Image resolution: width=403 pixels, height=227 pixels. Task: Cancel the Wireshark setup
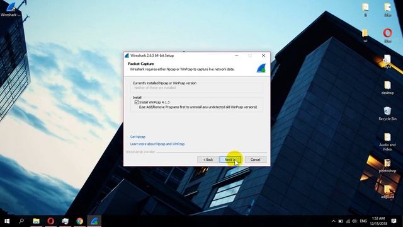(256, 160)
